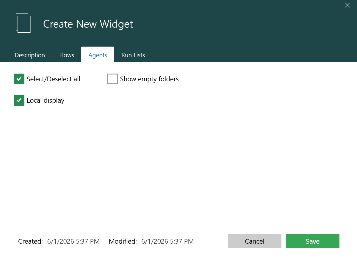Click the "Show empty folders" label text
The height and width of the screenshot is (265, 357).
[x=149, y=79]
